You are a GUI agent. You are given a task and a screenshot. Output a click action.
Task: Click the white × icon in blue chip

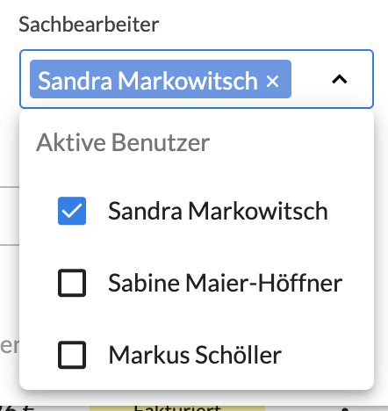pos(272,81)
